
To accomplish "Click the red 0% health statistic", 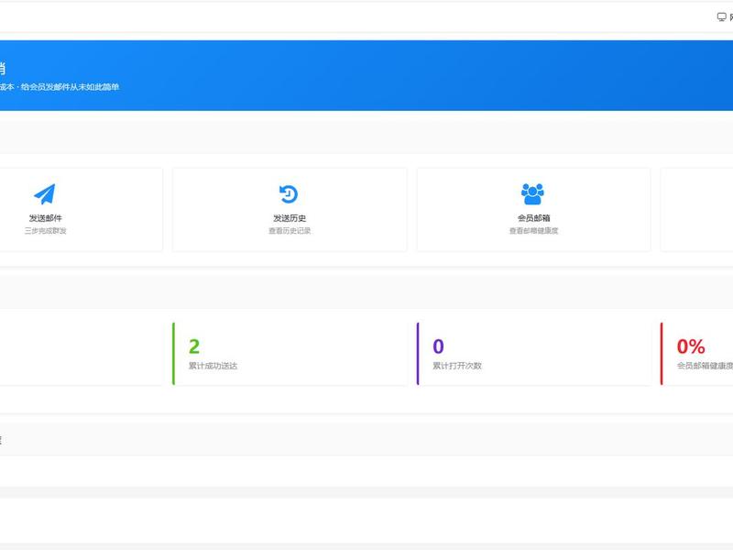I will coord(691,346).
